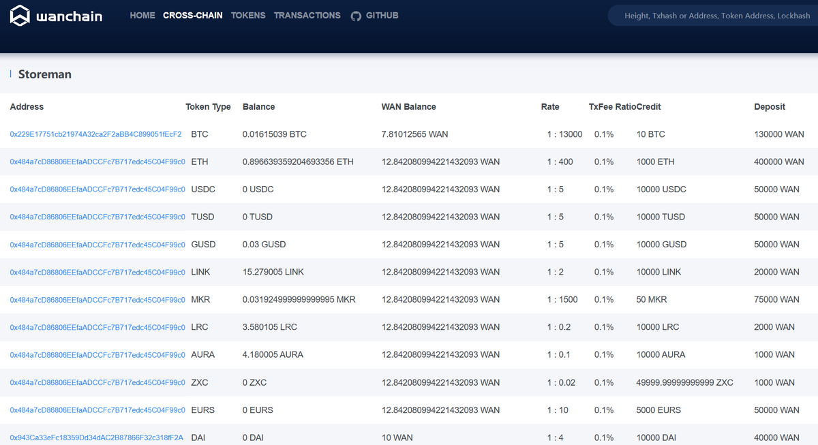The image size is (818, 445).
Task: Select the 2000 WAN deposit
Action: [x=774, y=327]
